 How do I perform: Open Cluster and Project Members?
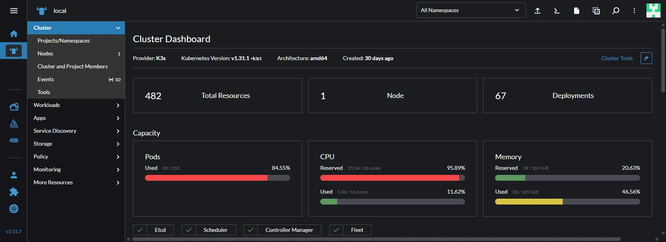pos(76,66)
